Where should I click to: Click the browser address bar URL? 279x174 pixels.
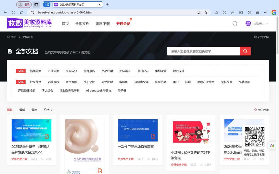(x=65, y=12)
